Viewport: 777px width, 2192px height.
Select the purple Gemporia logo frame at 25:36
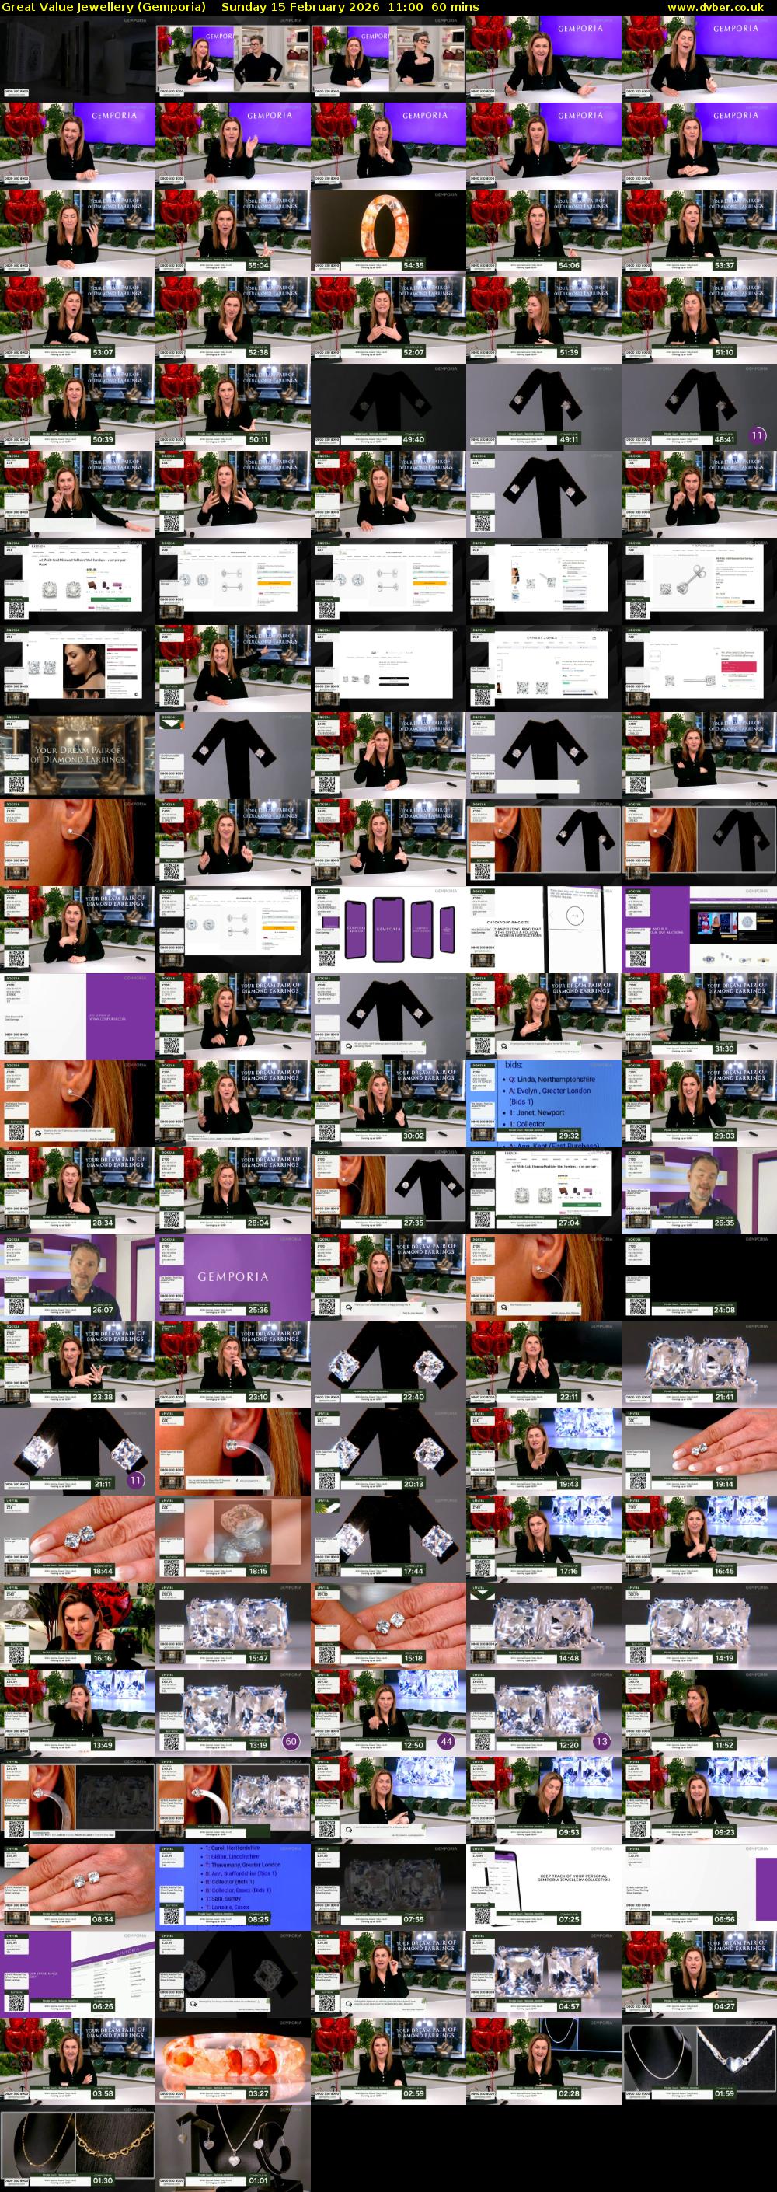coord(232,1275)
